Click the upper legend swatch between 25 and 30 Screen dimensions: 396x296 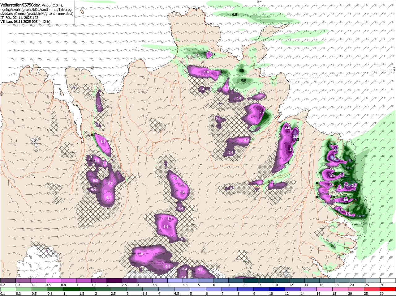point(373,281)
